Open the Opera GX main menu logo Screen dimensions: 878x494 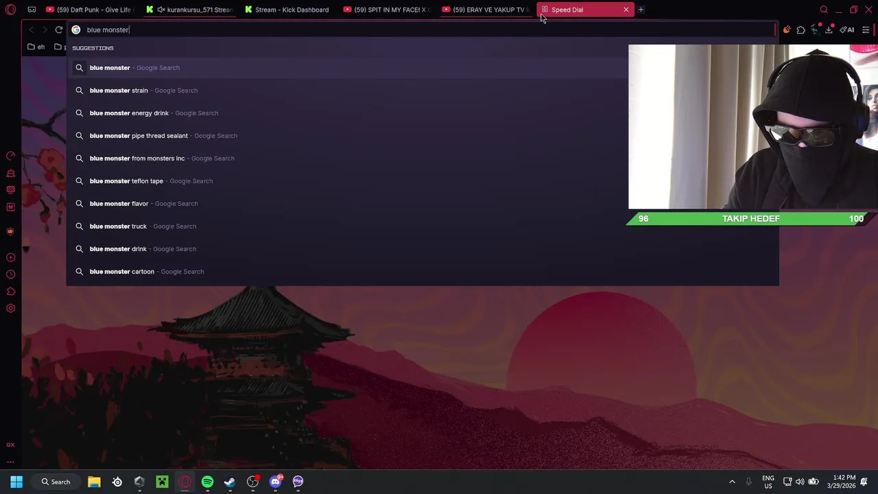click(10, 10)
